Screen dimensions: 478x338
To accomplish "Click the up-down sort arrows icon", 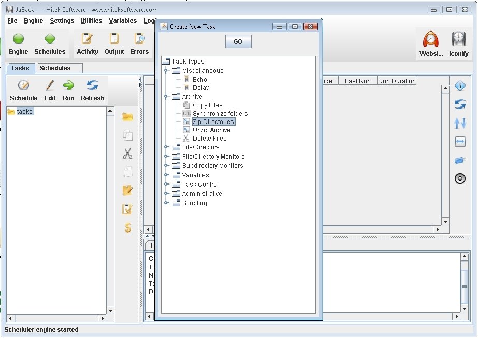I will (x=460, y=123).
